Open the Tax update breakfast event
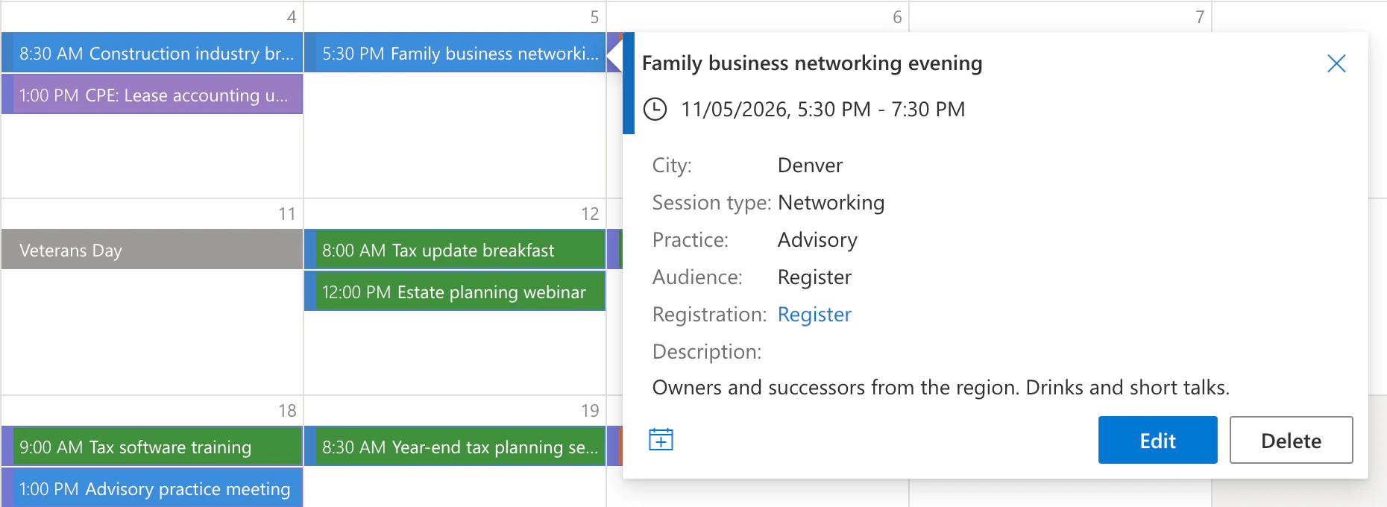Viewport: 1387px width, 507px height. [x=455, y=250]
